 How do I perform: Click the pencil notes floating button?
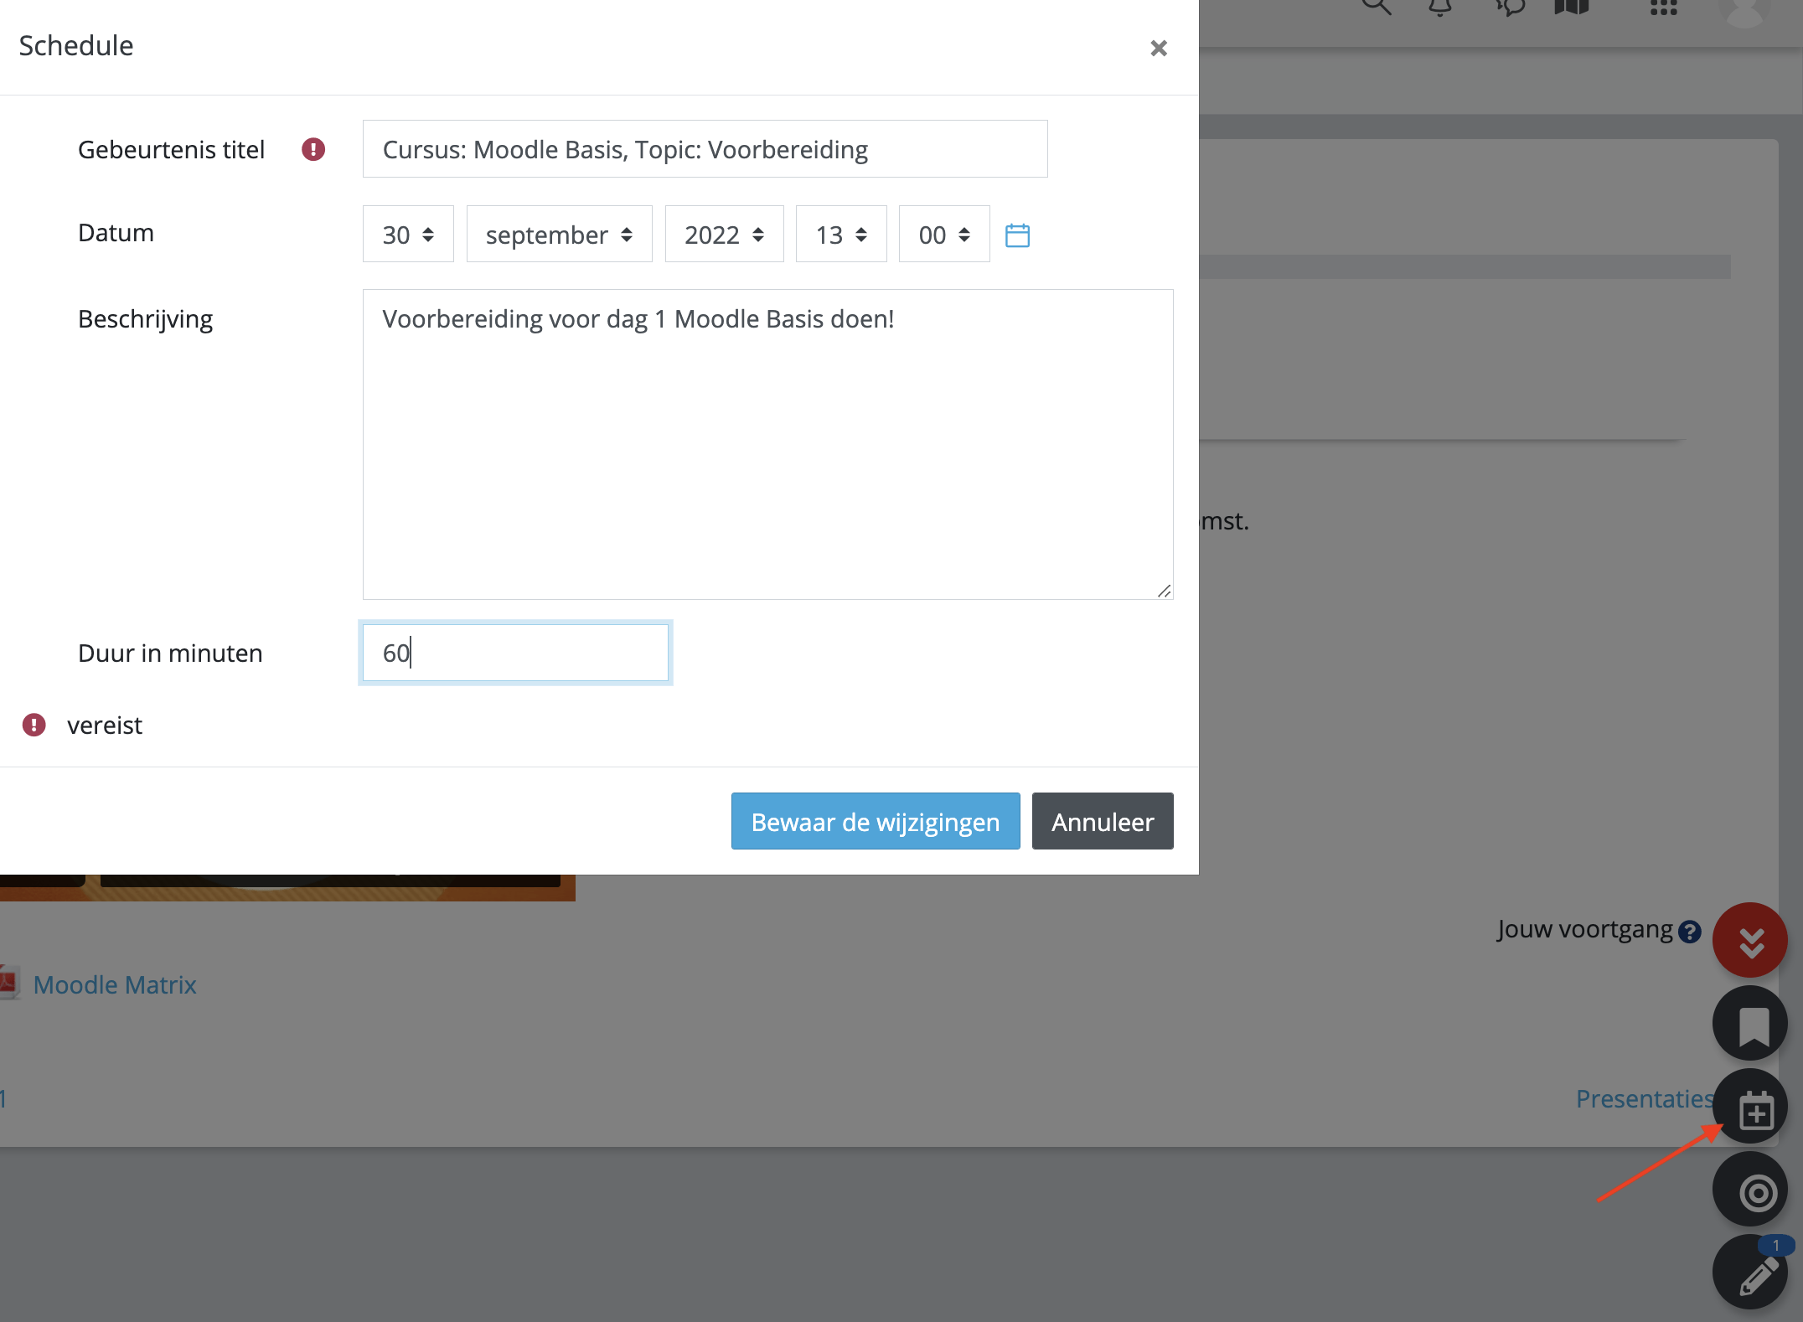click(1750, 1273)
